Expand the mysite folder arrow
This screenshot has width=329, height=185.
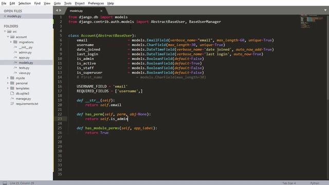click(x=8, y=78)
